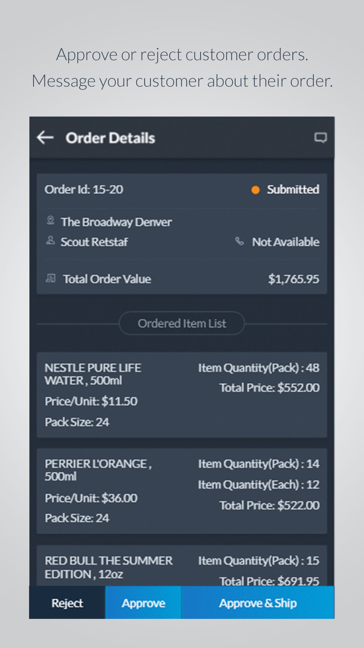
Task: Tap the $1,765.95 total order value
Action: tap(293, 279)
